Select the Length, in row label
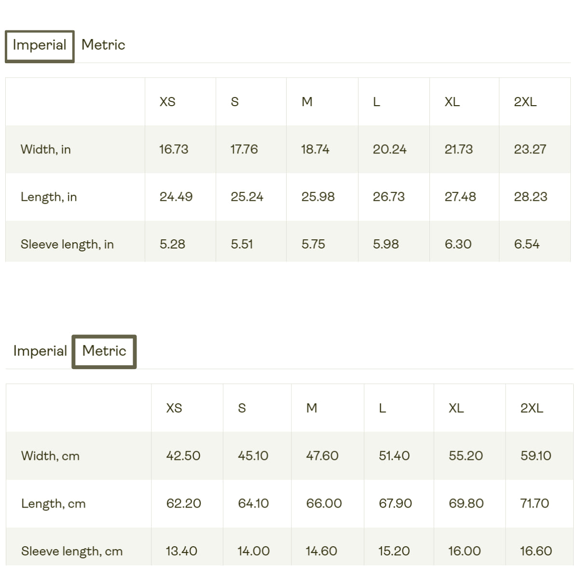Image resolution: width=579 pixels, height=579 pixels. 49,197
